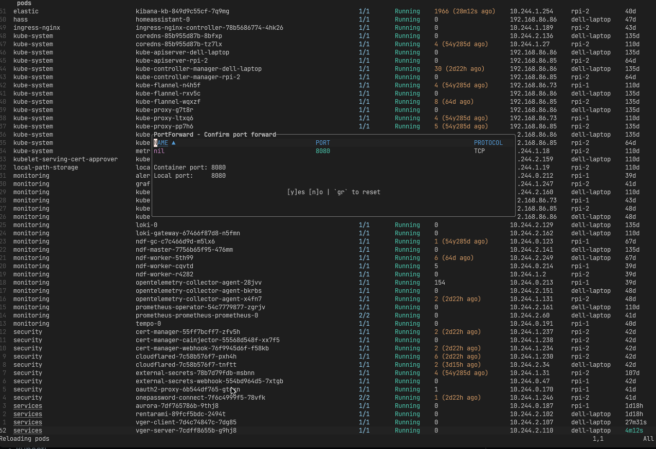Click the elastic namespace cell
The height and width of the screenshot is (449, 656).
click(x=26, y=11)
